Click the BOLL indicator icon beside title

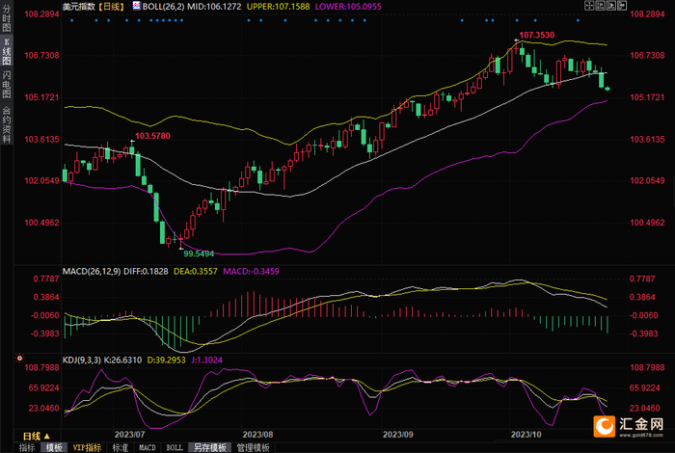(136, 6)
